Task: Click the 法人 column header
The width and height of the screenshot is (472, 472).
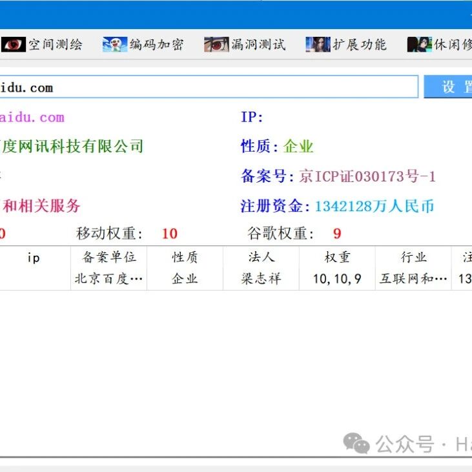Action: coord(262,258)
